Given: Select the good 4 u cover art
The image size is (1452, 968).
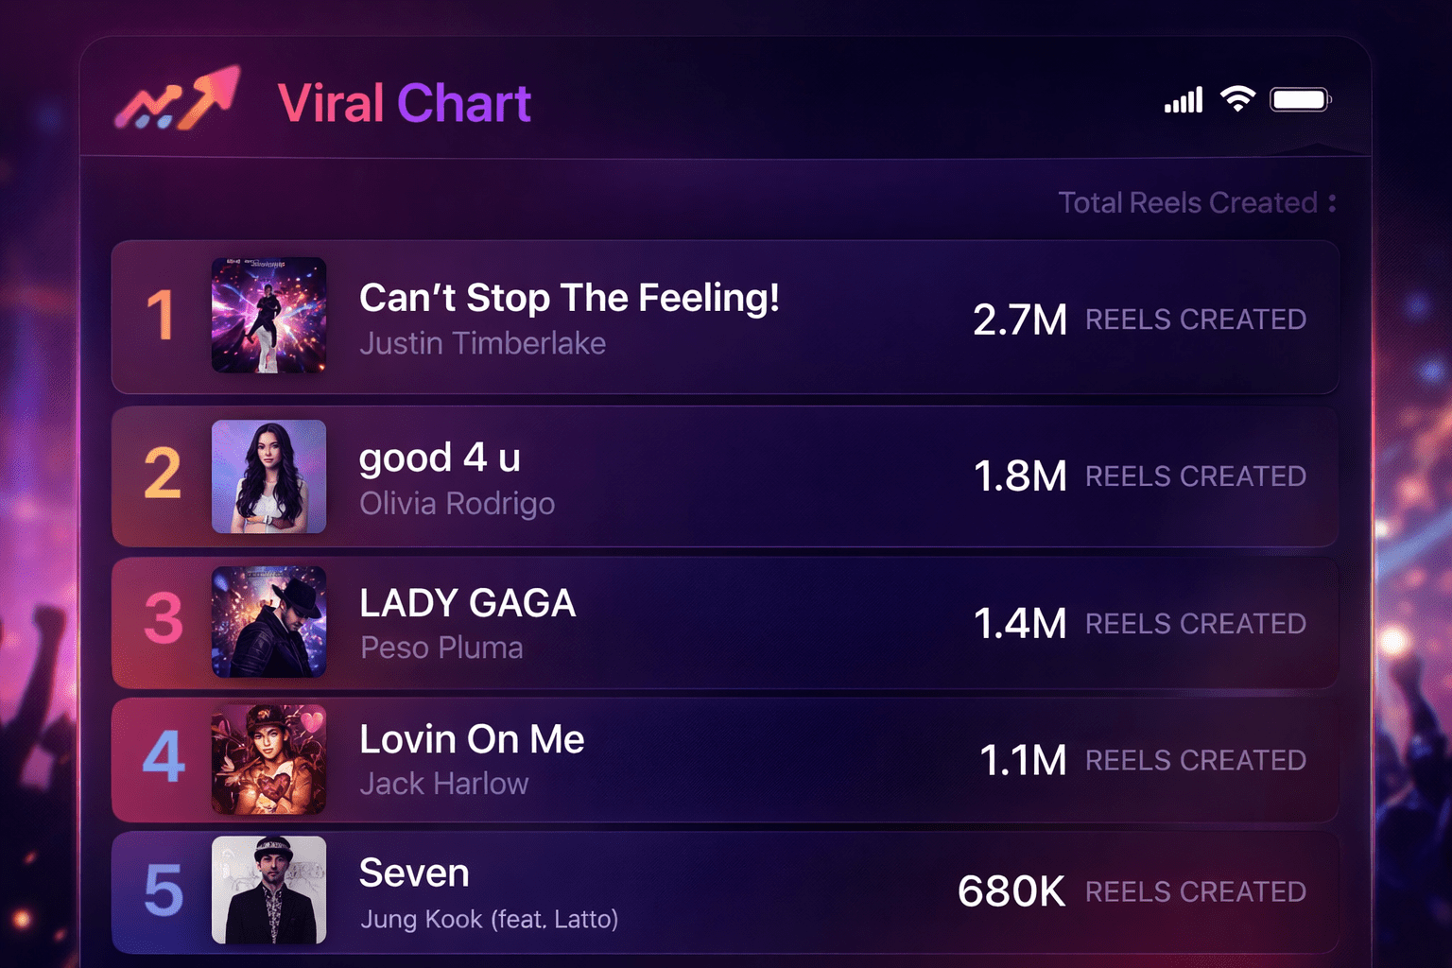Looking at the screenshot, I should 268,476.
